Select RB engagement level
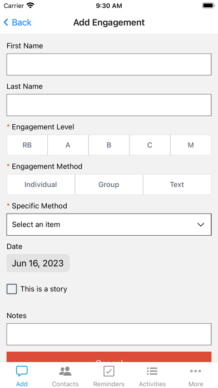The height and width of the screenshot is (388, 218). tap(27, 145)
